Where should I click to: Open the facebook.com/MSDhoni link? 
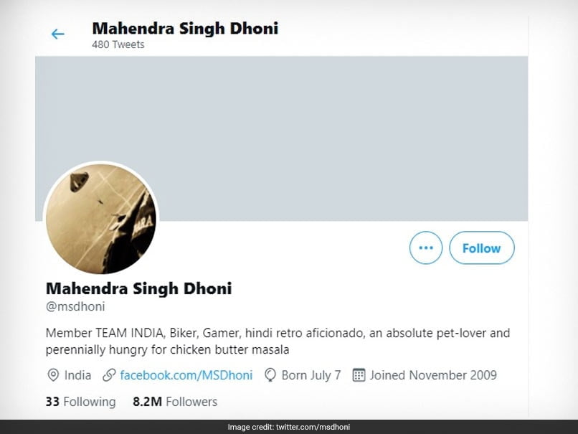coord(186,375)
